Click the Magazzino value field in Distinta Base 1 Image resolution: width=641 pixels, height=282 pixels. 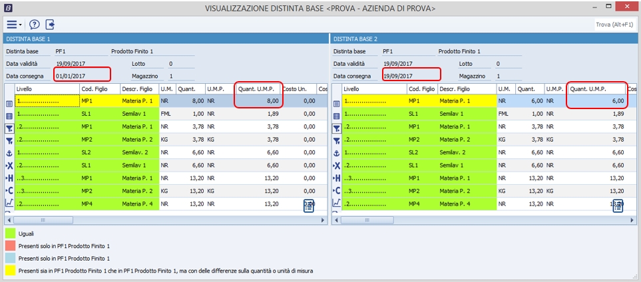point(180,76)
